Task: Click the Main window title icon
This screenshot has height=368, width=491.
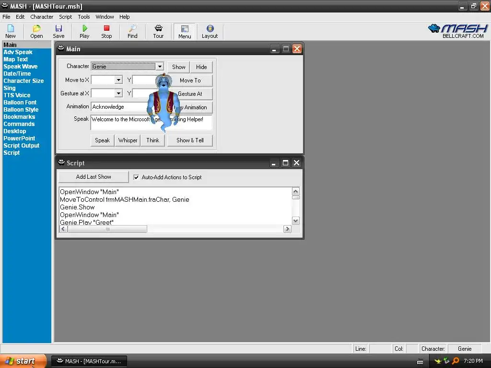Action: pos(61,49)
